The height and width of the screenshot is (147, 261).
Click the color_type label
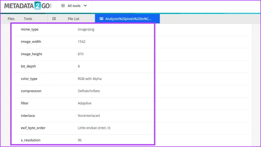(29, 79)
